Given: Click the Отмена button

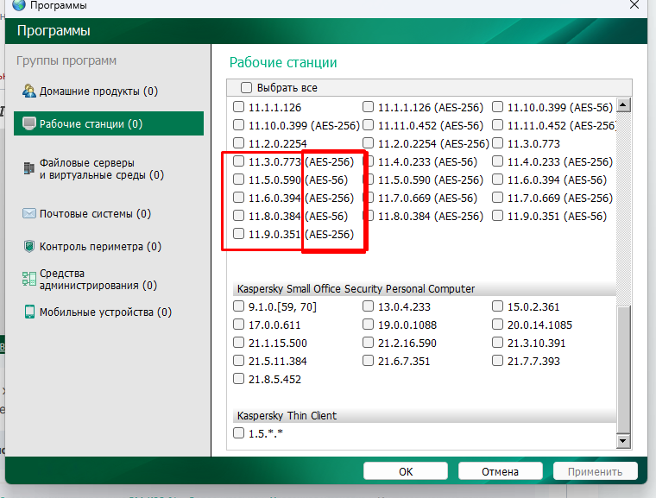Looking at the screenshot, I should pyautogui.click(x=500, y=472).
